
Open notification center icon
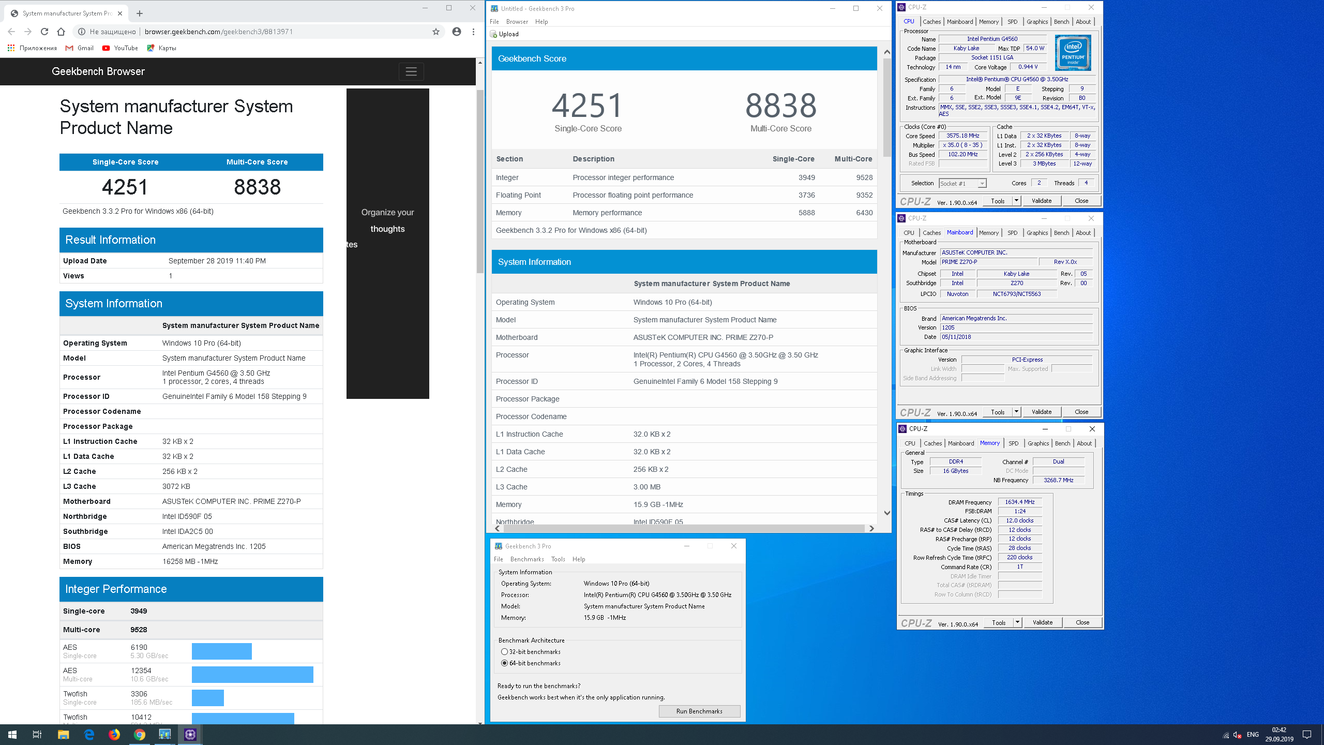click(x=1307, y=735)
